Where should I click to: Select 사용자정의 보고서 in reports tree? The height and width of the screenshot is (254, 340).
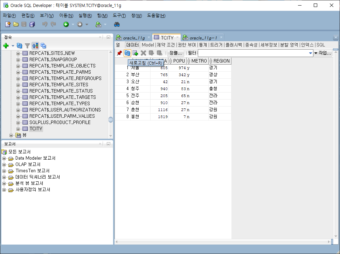pyautogui.click(x=33, y=190)
